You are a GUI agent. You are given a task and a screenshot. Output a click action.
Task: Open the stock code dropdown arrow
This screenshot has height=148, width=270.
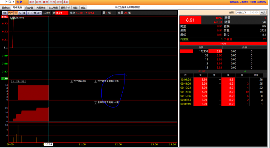7,2
